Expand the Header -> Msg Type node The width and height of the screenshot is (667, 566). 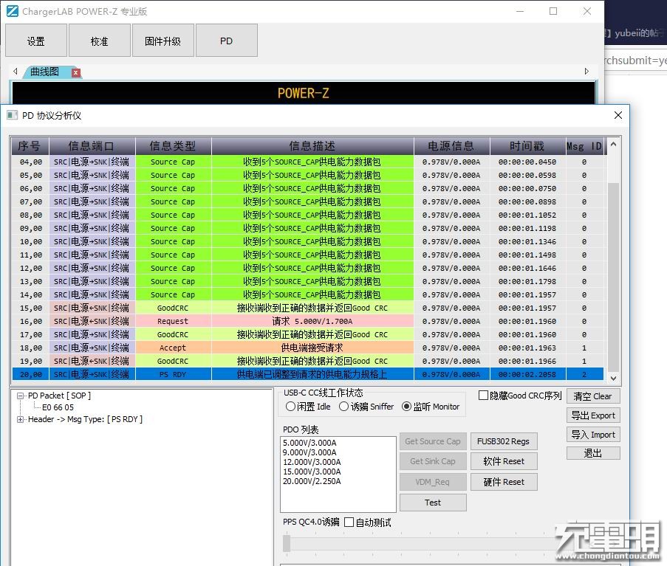(x=20, y=419)
